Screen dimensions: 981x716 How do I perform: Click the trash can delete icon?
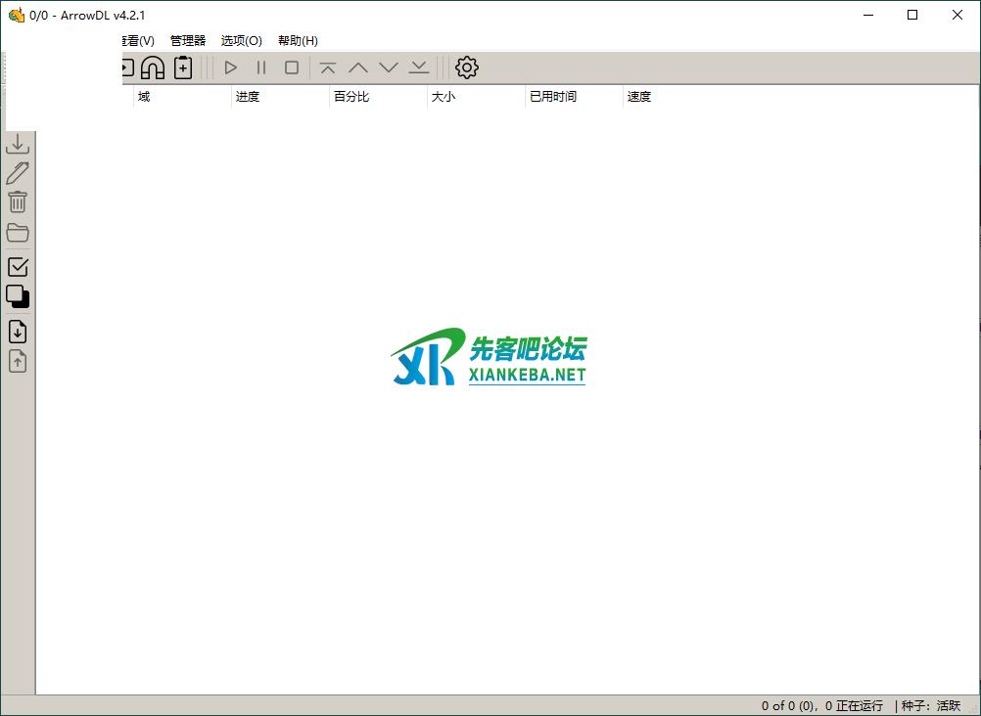click(18, 202)
